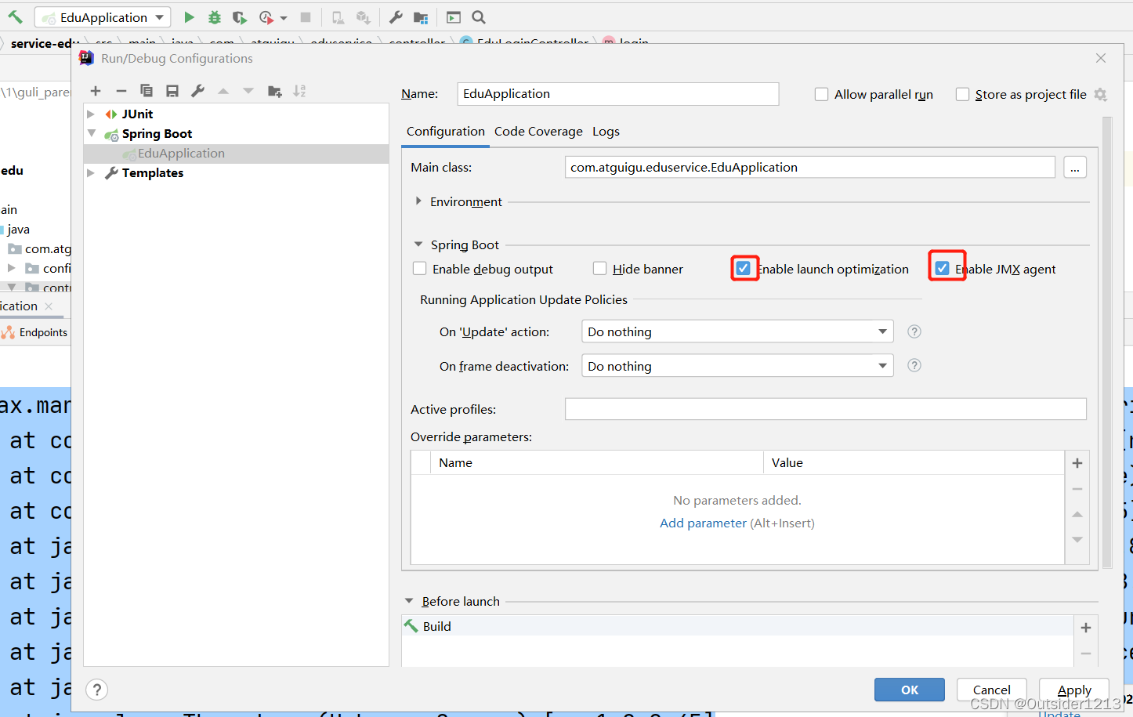Image resolution: width=1133 pixels, height=717 pixels.
Task: Click the Value column header in parameters table
Action: point(914,463)
